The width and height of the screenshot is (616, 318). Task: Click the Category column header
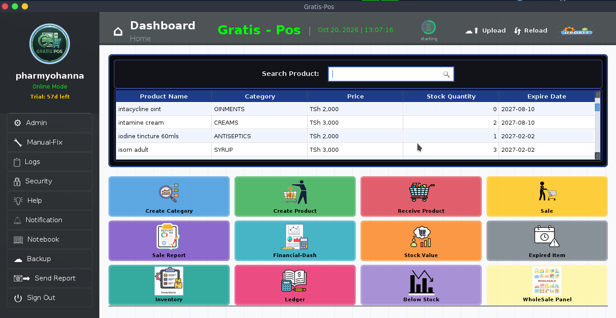click(260, 96)
